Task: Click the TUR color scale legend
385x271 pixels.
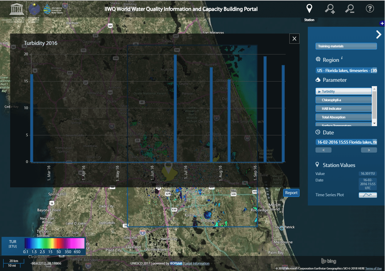Action: click(54, 243)
